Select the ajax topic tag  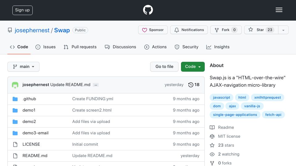[232, 106]
